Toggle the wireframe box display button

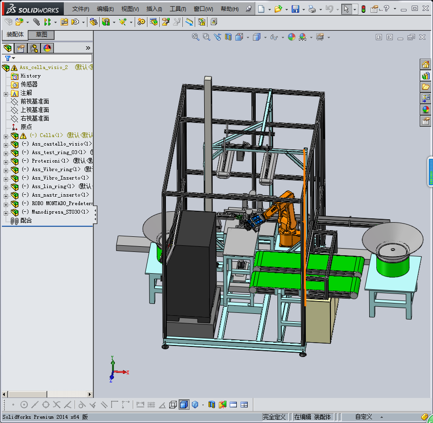173,405
